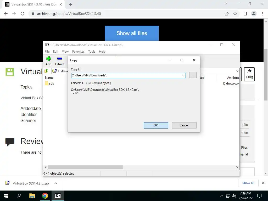This screenshot has height=201, width=268.
Task: Click the sdk folder icon in file list
Action: 47,83
